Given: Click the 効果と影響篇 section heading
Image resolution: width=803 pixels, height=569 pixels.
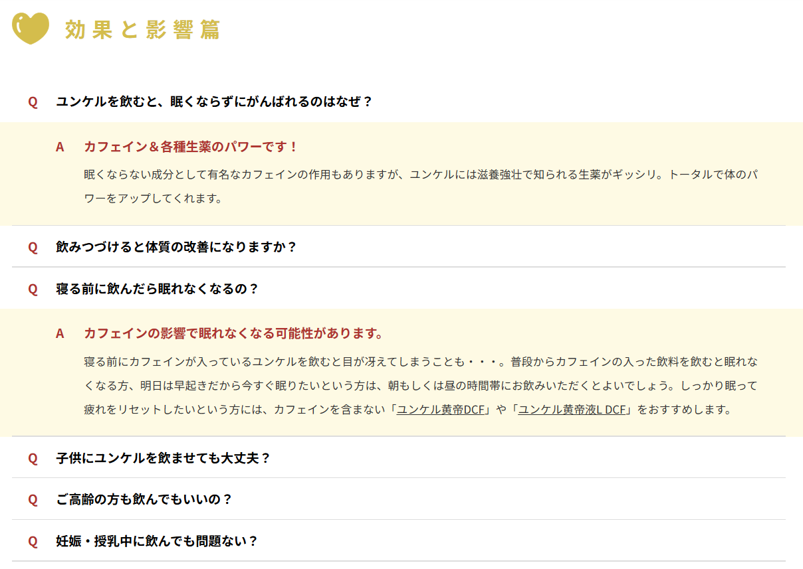Looking at the screenshot, I should [x=142, y=30].
